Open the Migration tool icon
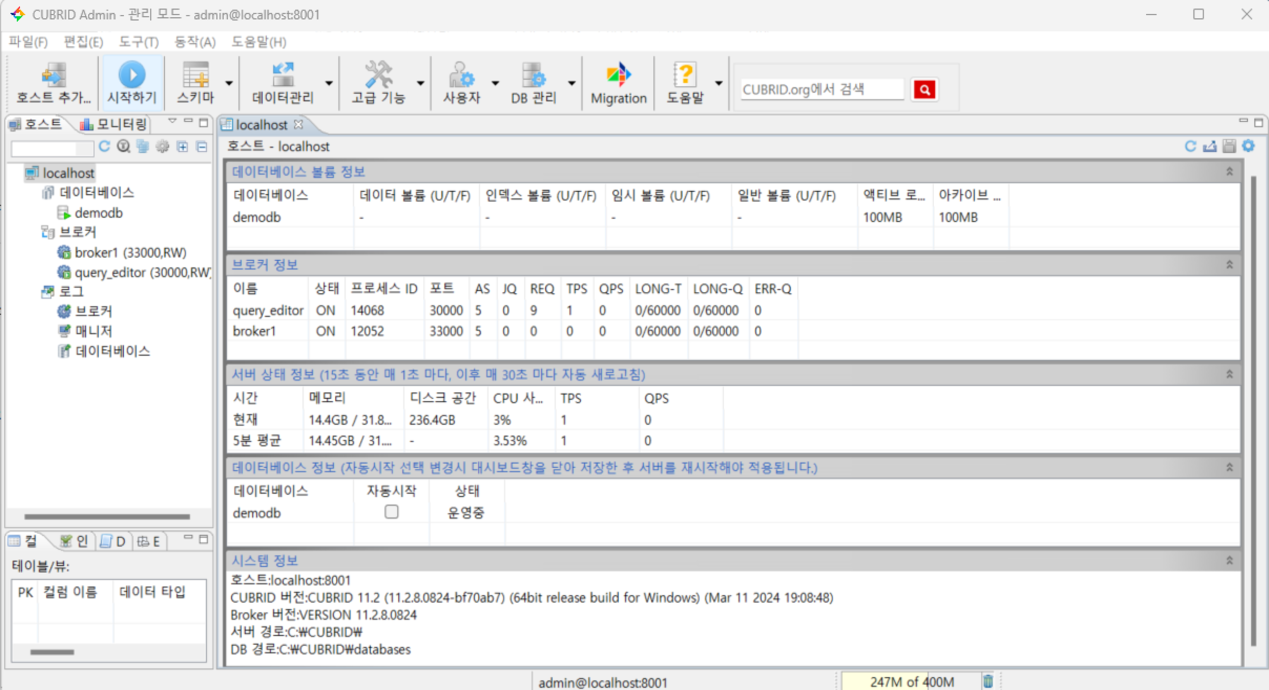 coord(618,75)
